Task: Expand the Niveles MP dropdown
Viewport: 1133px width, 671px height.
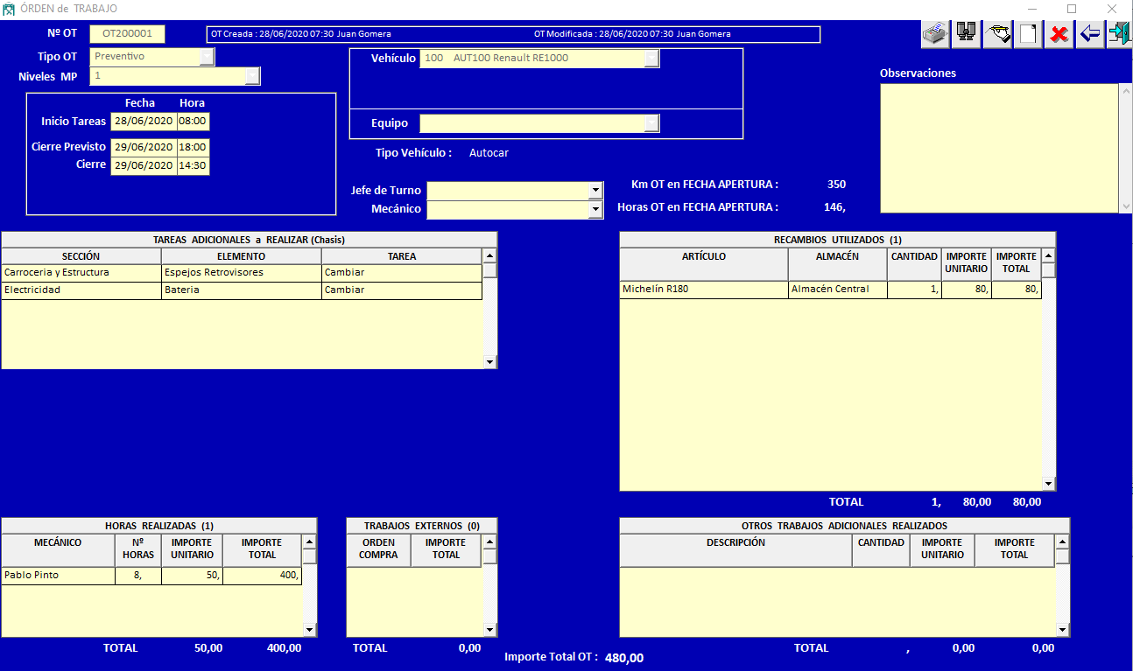Action: [x=252, y=77]
